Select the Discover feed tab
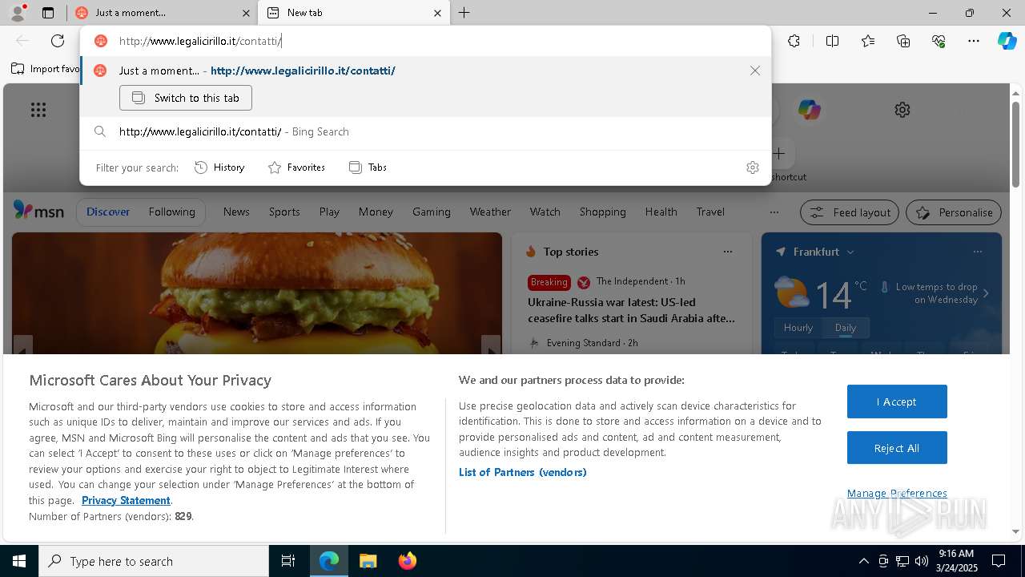 tap(108, 212)
